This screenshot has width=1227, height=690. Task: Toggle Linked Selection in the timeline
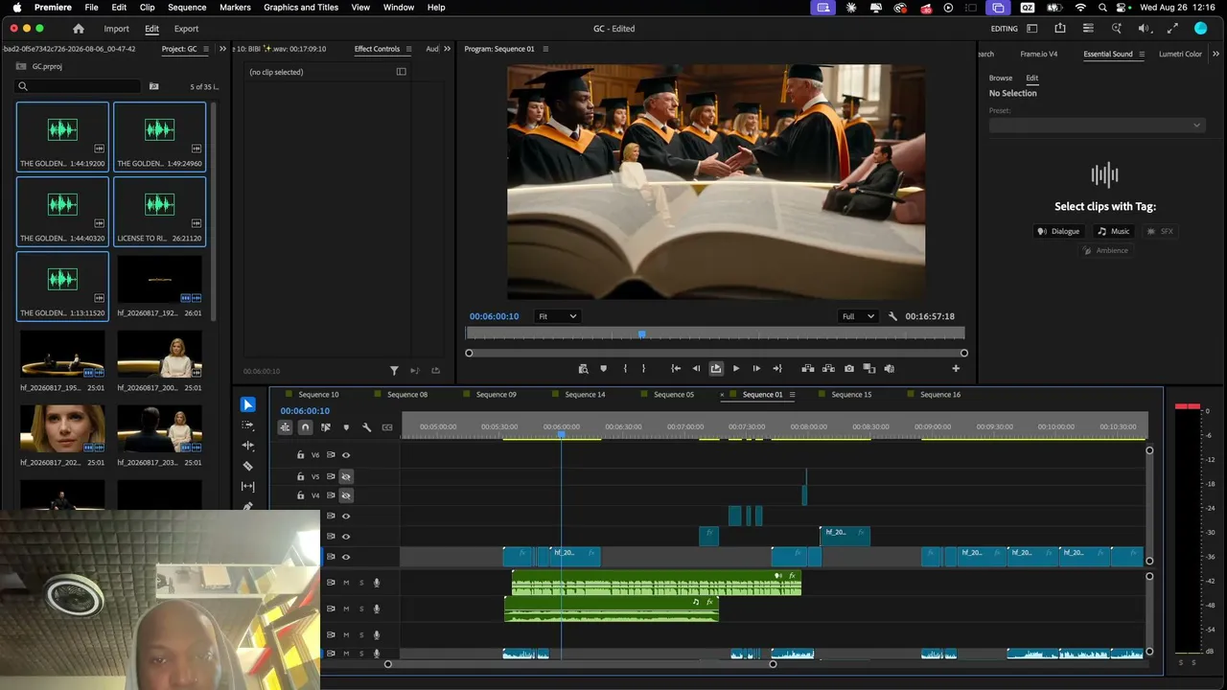click(326, 427)
